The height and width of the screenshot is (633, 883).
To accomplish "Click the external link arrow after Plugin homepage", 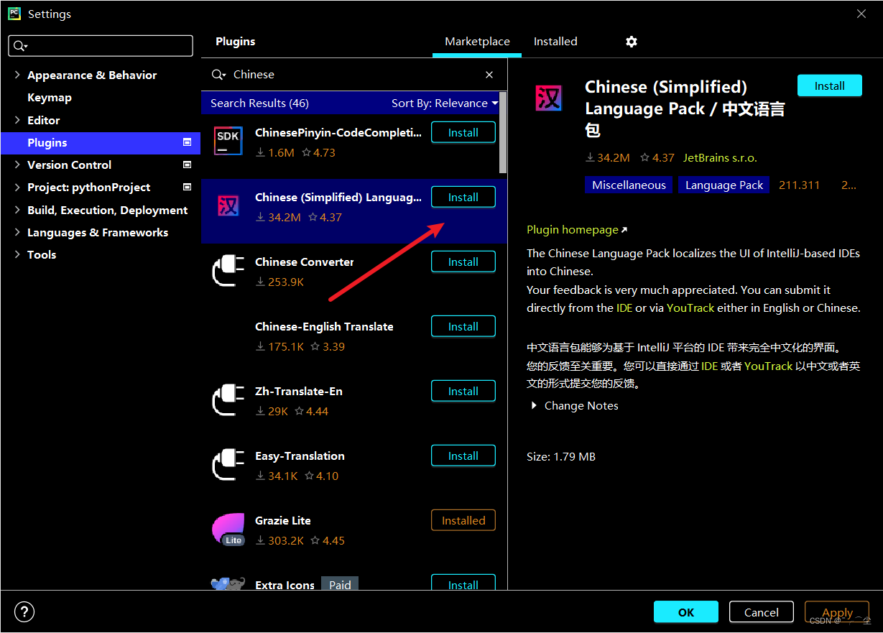I will [624, 230].
